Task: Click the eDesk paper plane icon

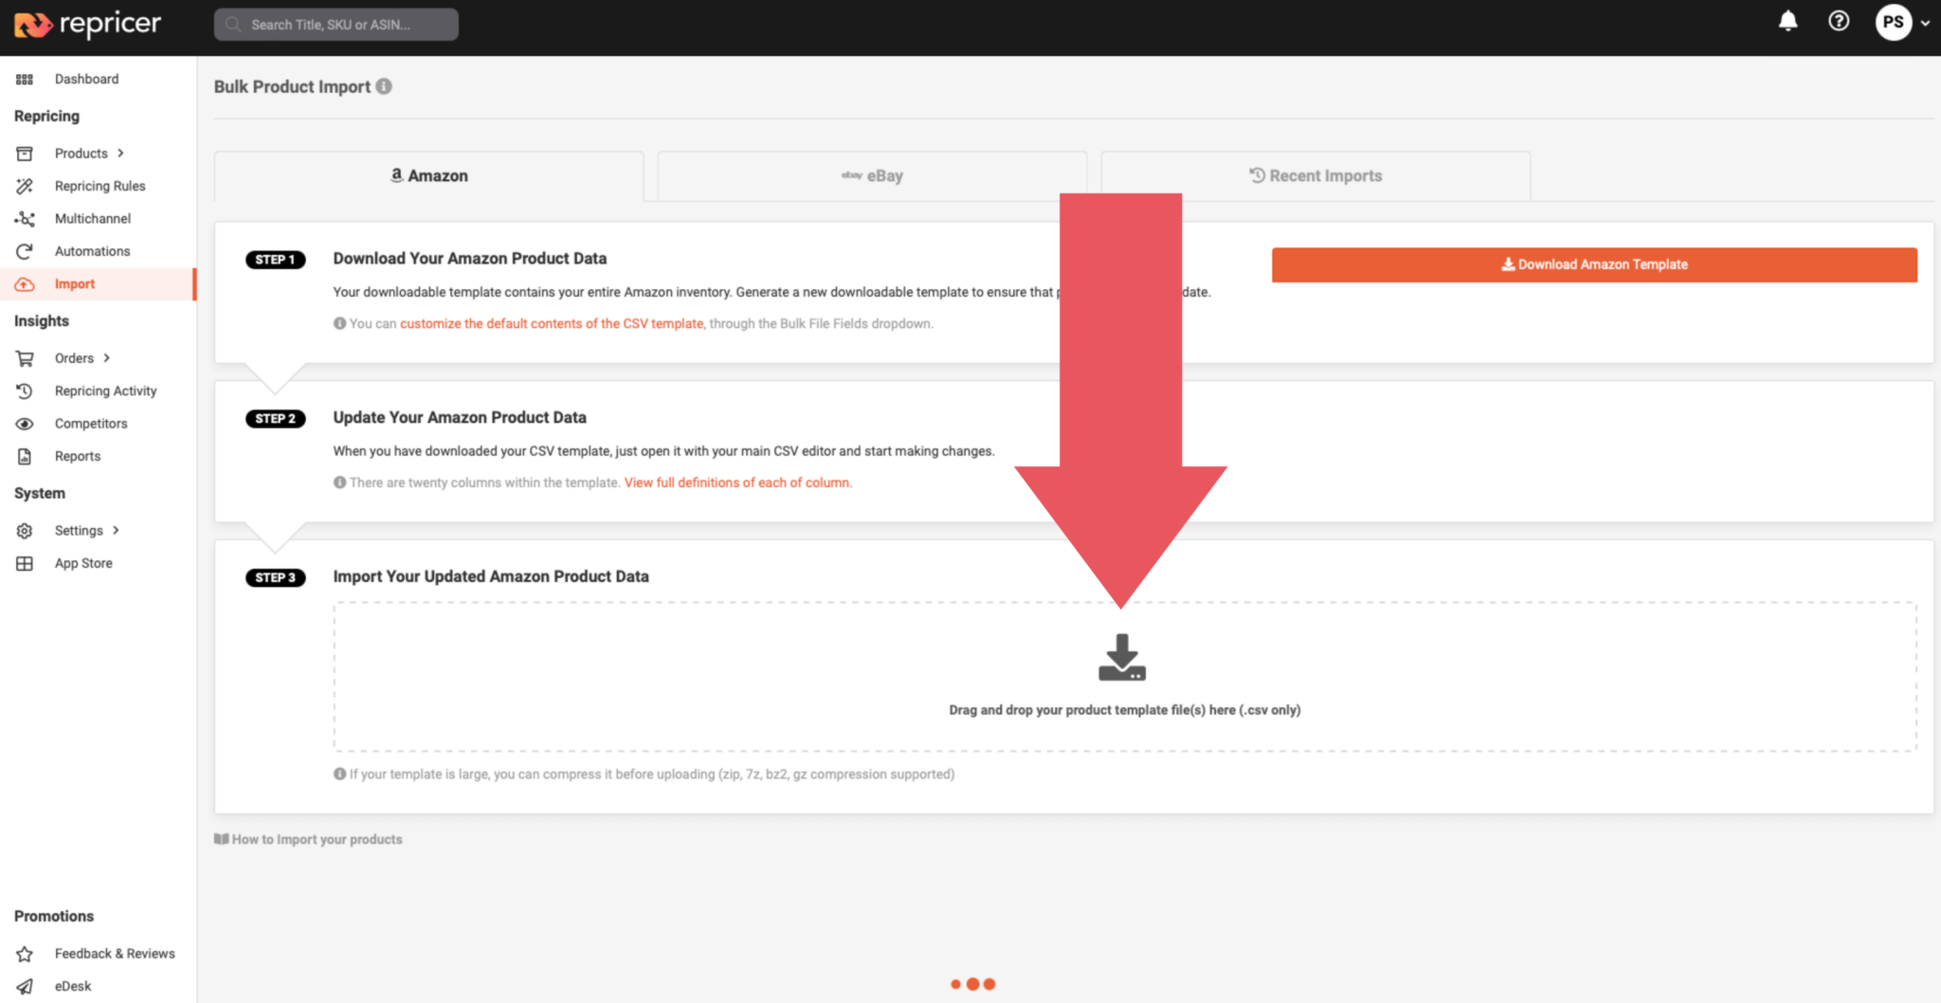Action: click(25, 987)
